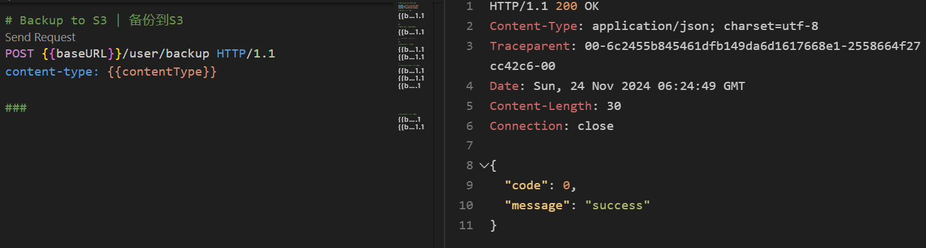Click the comment '# Backup to S3 | 备份到S3'
This screenshot has height=248, width=926.
point(94,21)
